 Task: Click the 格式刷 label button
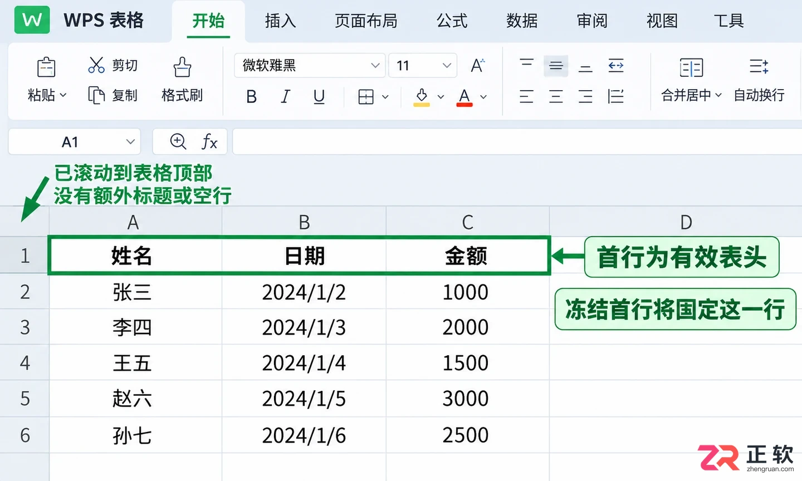pos(182,95)
